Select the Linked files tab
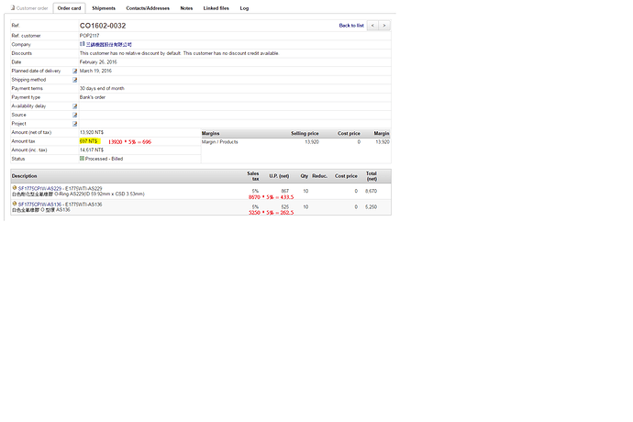Viewport: 633px width, 422px height. pos(217,7)
